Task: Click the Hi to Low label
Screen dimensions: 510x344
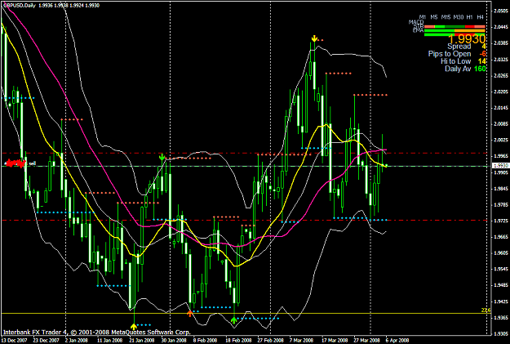Action: 455,61
